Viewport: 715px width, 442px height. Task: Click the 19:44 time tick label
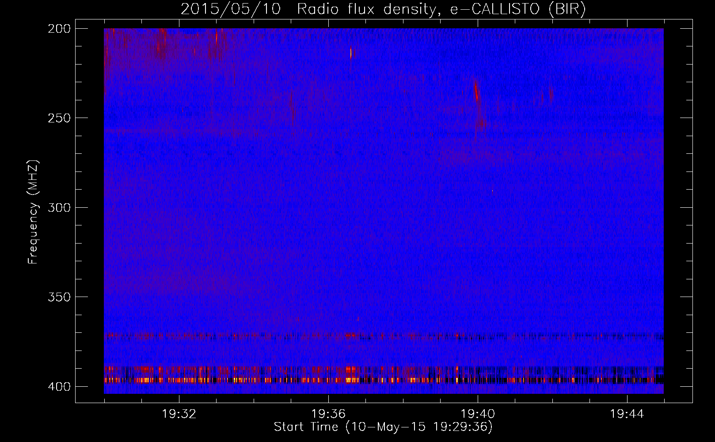pos(627,414)
